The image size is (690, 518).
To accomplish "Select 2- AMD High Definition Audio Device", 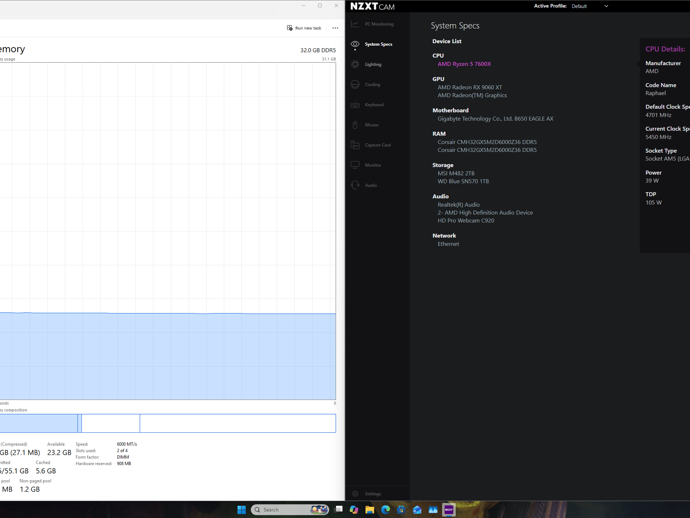I will [x=485, y=213].
